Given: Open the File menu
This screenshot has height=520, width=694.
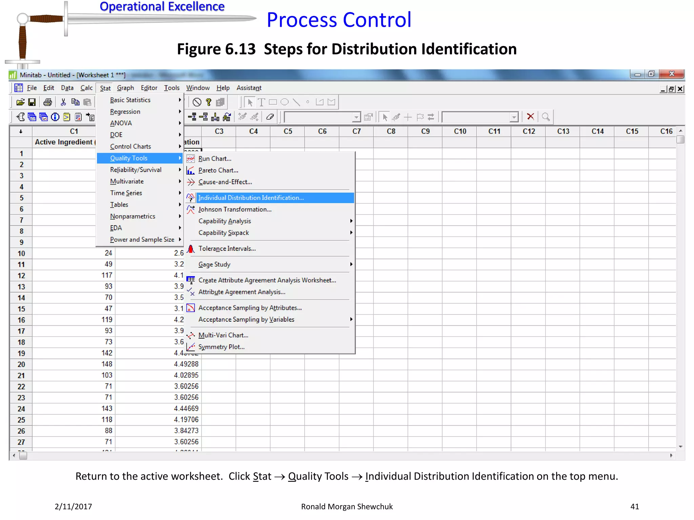Looking at the screenshot, I should click(x=32, y=88).
